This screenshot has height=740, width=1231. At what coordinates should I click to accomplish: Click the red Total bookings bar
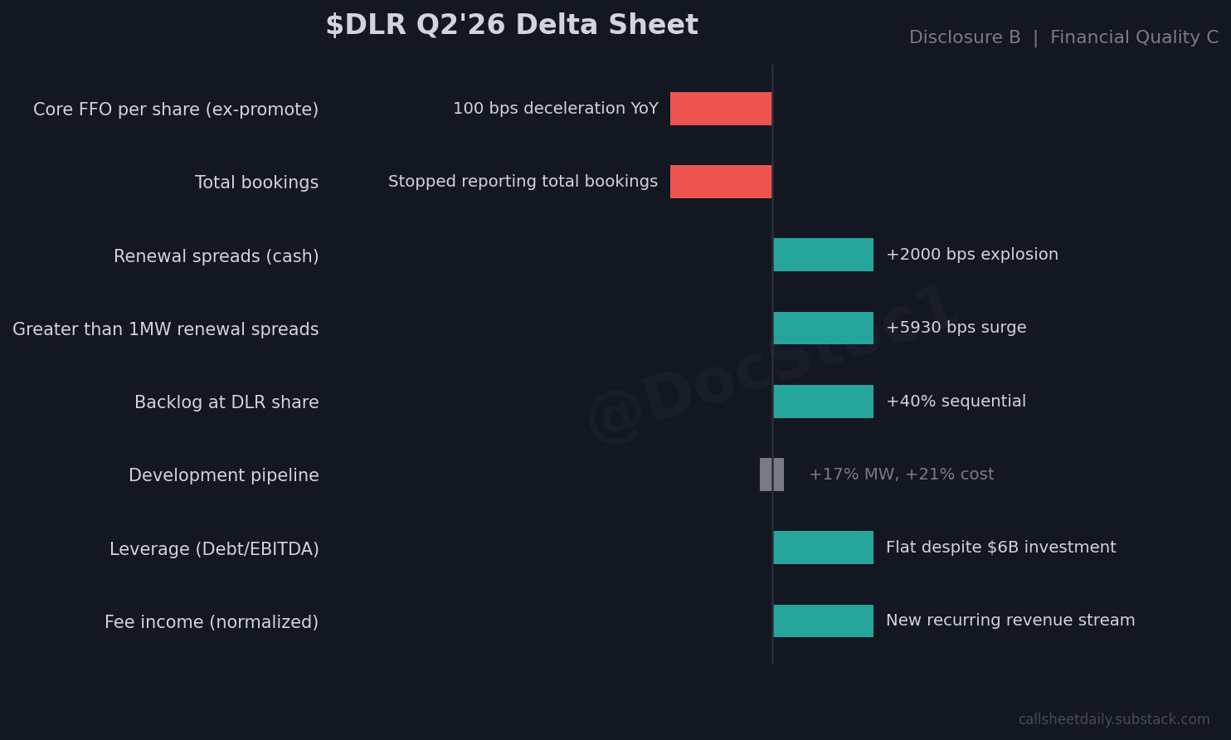tap(721, 182)
